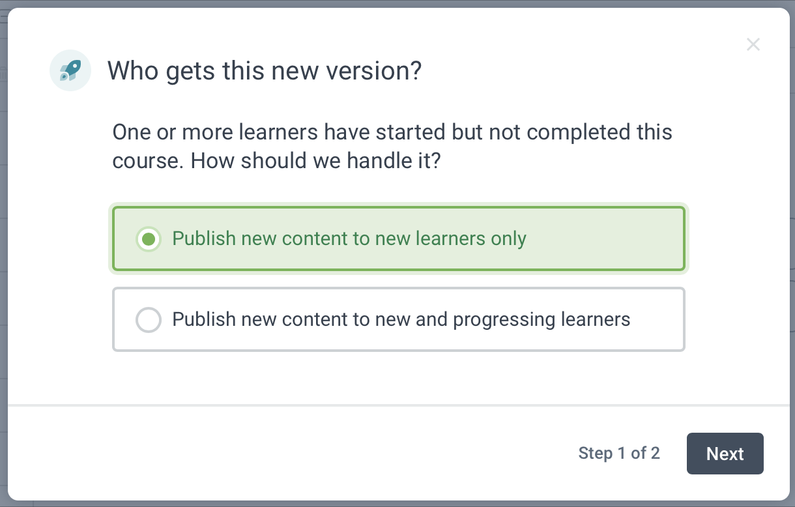795x507 pixels.
Task: Click the description text about unfinished learners
Action: [x=392, y=132]
